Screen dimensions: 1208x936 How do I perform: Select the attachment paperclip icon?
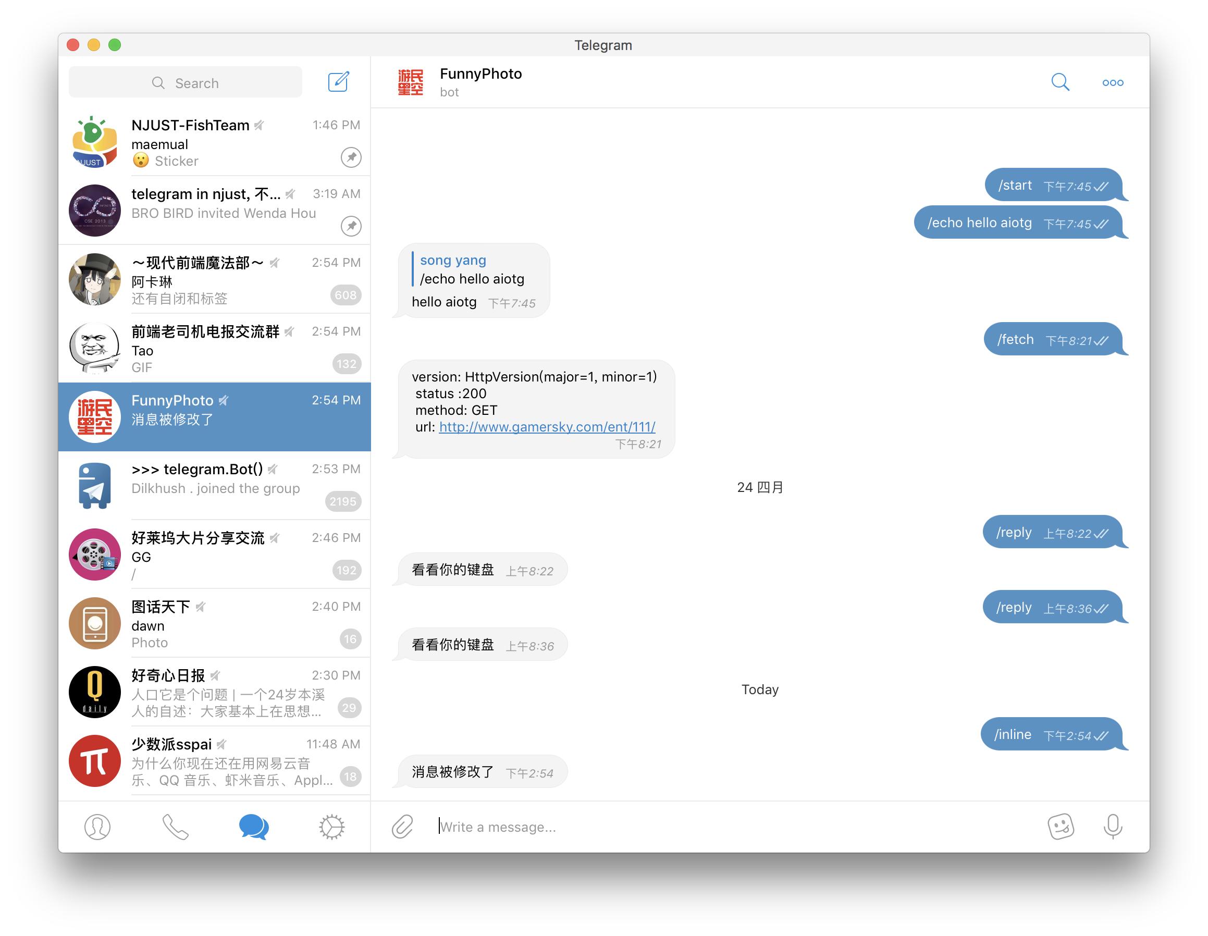[404, 825]
